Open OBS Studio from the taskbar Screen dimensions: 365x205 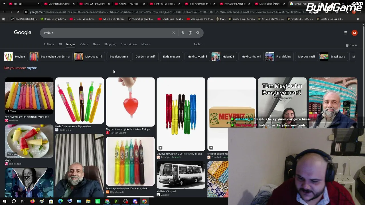coord(126,201)
